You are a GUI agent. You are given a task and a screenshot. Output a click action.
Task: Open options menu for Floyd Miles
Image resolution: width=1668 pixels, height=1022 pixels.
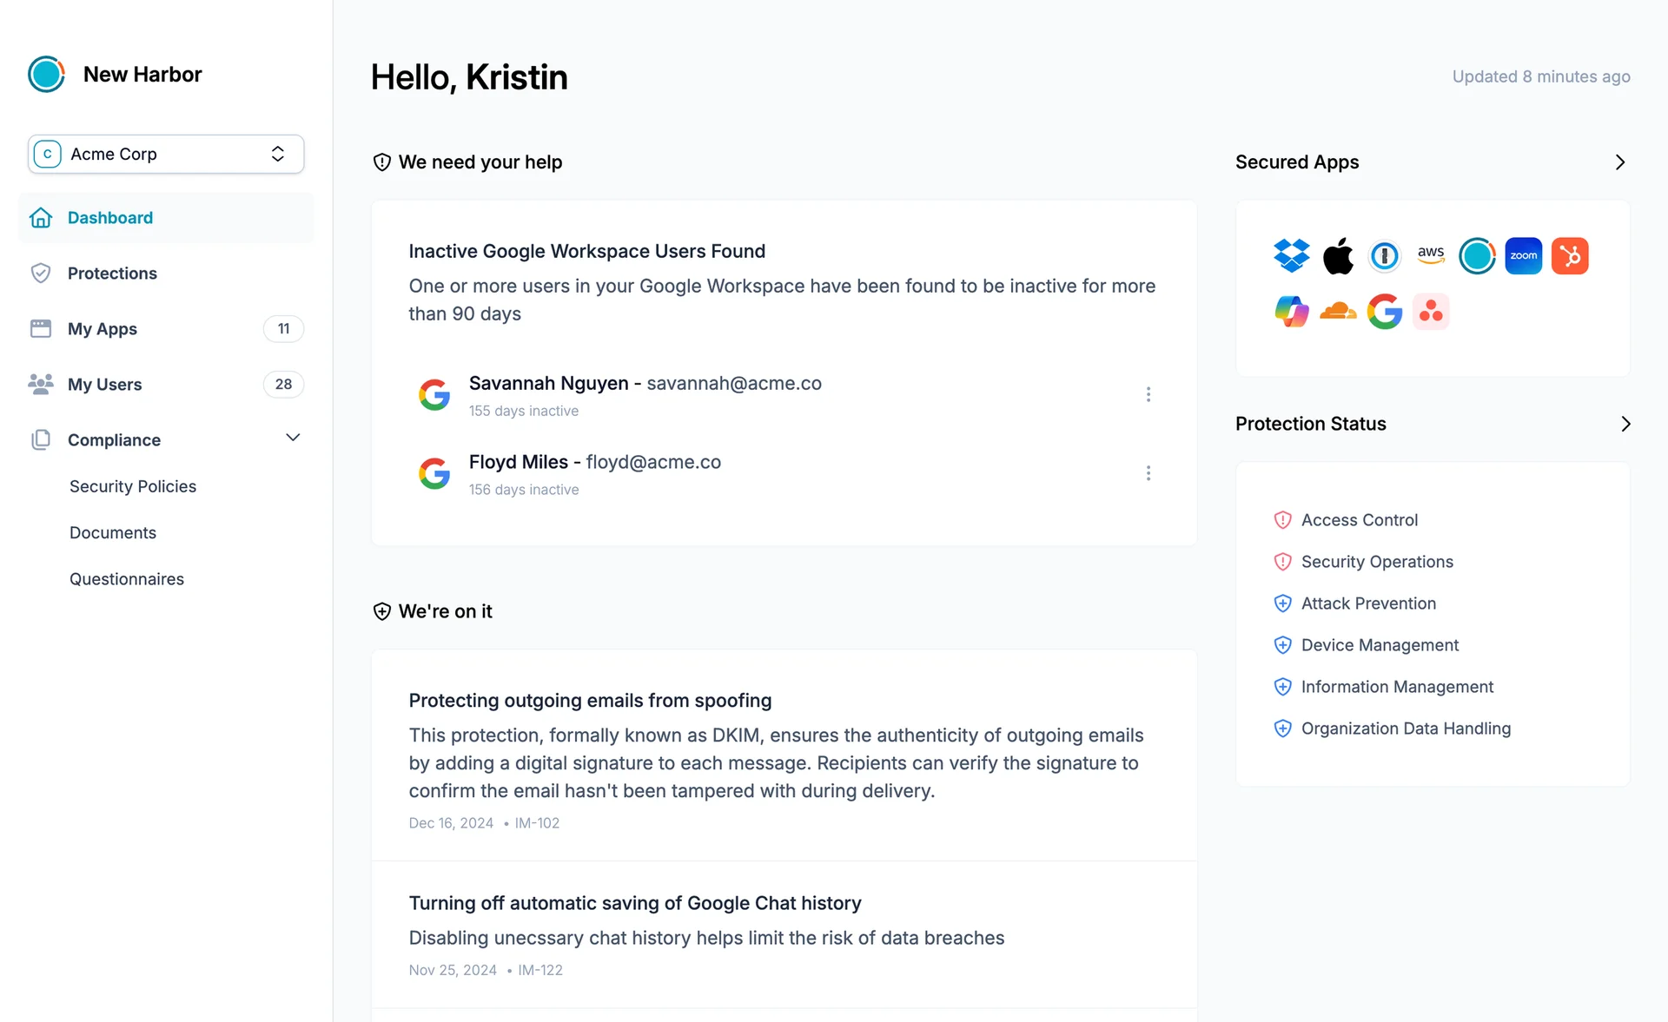coord(1148,472)
